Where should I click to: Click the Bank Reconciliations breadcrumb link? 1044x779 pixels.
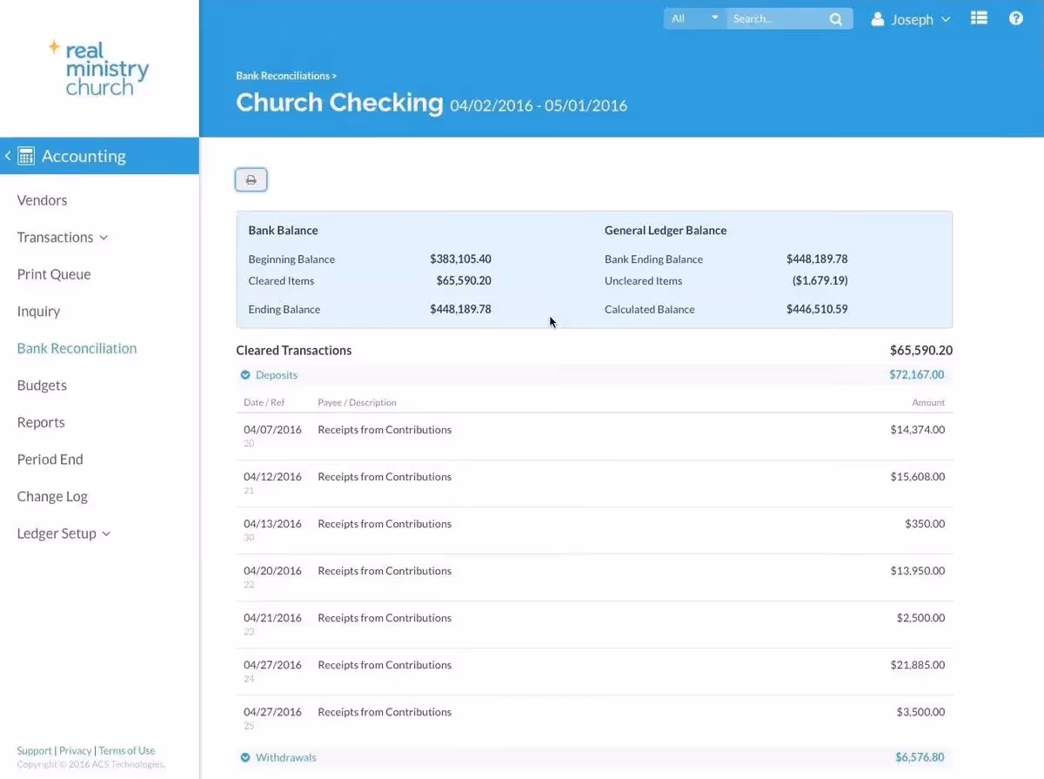(283, 75)
